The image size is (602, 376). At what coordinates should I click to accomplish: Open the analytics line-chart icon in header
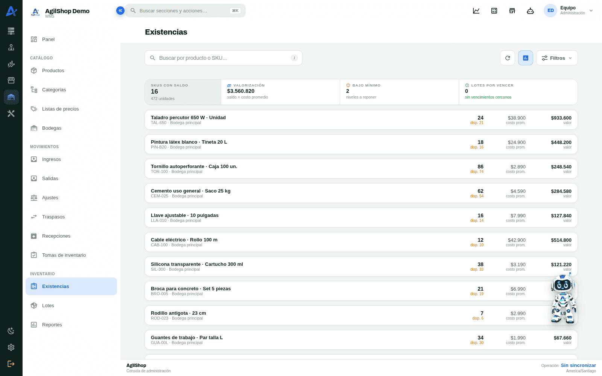pyautogui.click(x=476, y=11)
